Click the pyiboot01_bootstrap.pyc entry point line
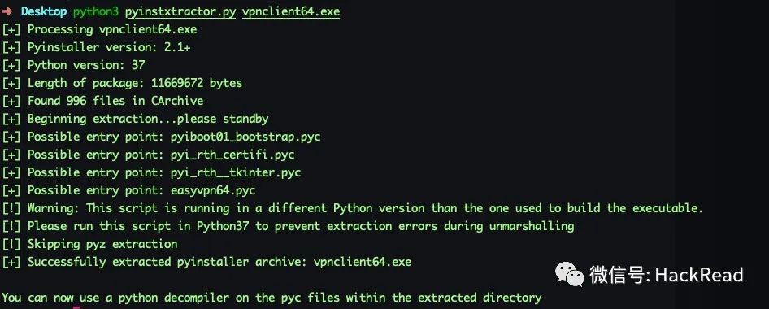The height and width of the screenshot is (309, 769). tap(161, 137)
